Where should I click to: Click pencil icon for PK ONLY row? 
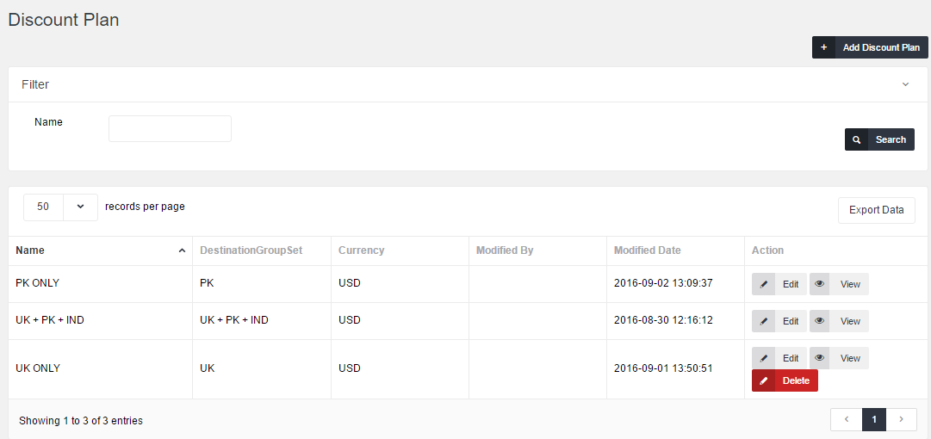(x=764, y=284)
